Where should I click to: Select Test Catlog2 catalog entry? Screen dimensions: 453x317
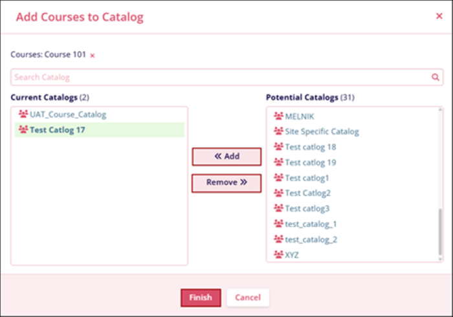tap(307, 193)
